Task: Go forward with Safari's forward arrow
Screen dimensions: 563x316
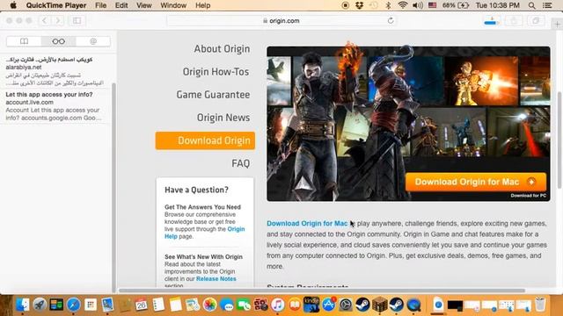Action: point(58,20)
